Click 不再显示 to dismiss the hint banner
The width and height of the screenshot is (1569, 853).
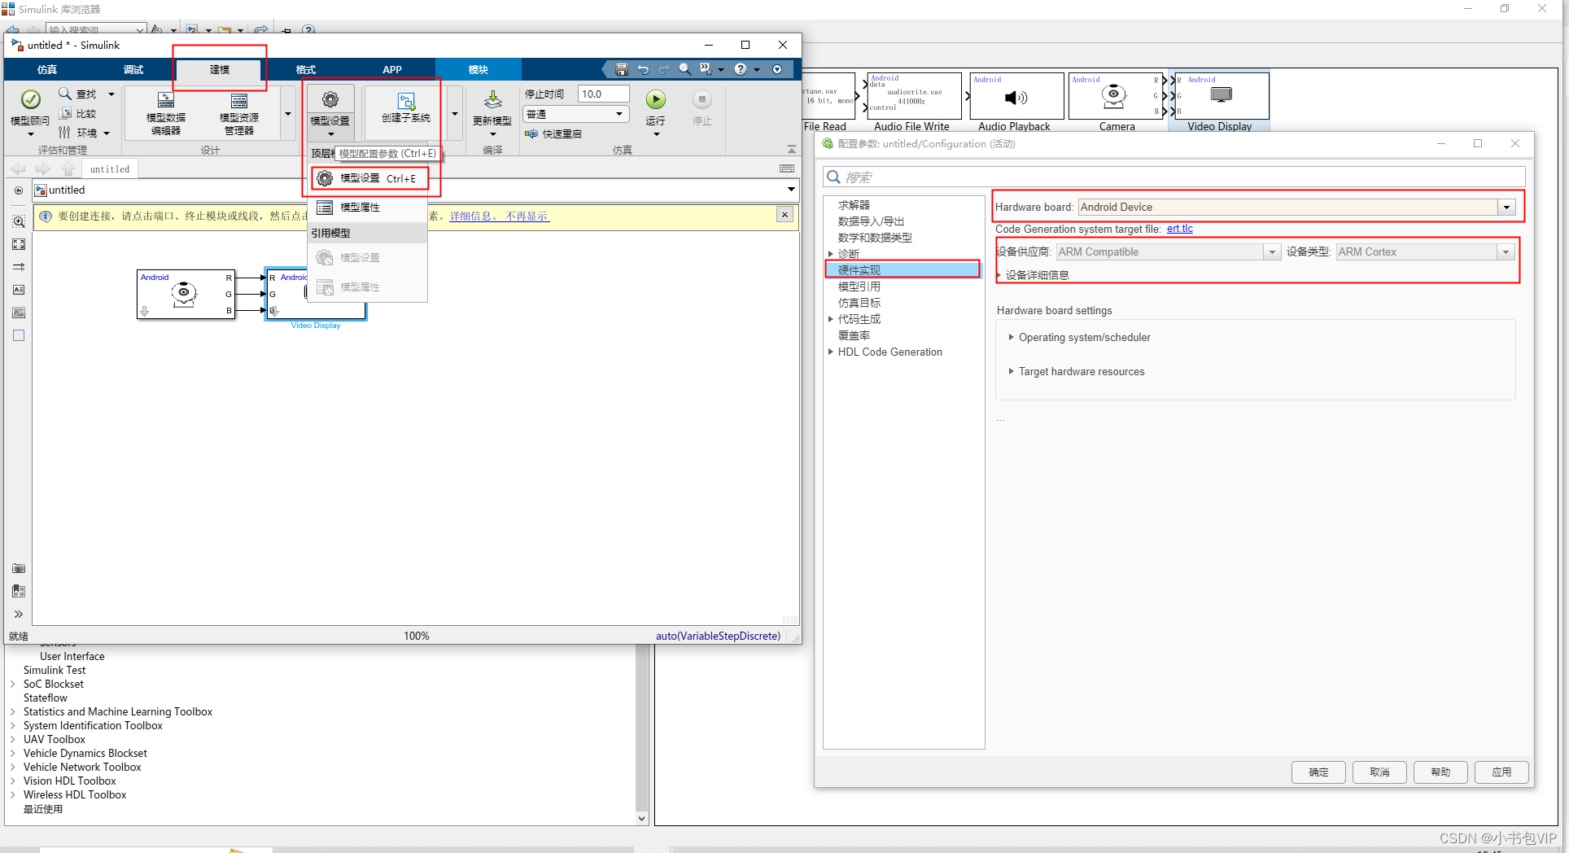coord(526,216)
